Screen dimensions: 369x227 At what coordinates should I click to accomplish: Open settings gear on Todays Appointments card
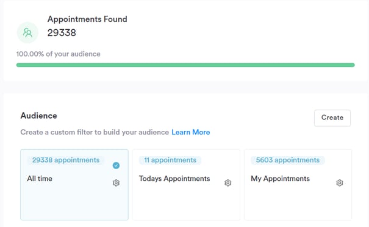click(x=227, y=183)
